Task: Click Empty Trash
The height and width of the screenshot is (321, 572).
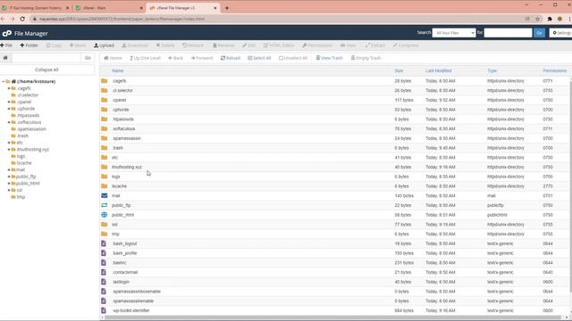Action: [366, 58]
